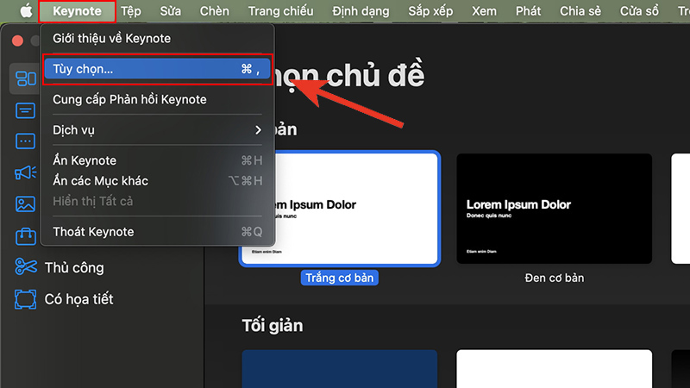Select the Trắng cơ bản theme thumbnail

tap(340, 209)
